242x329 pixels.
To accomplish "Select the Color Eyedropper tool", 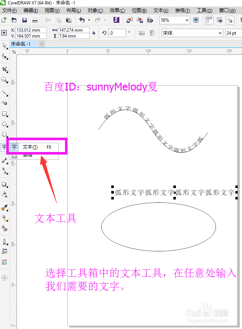I will 5,208.
